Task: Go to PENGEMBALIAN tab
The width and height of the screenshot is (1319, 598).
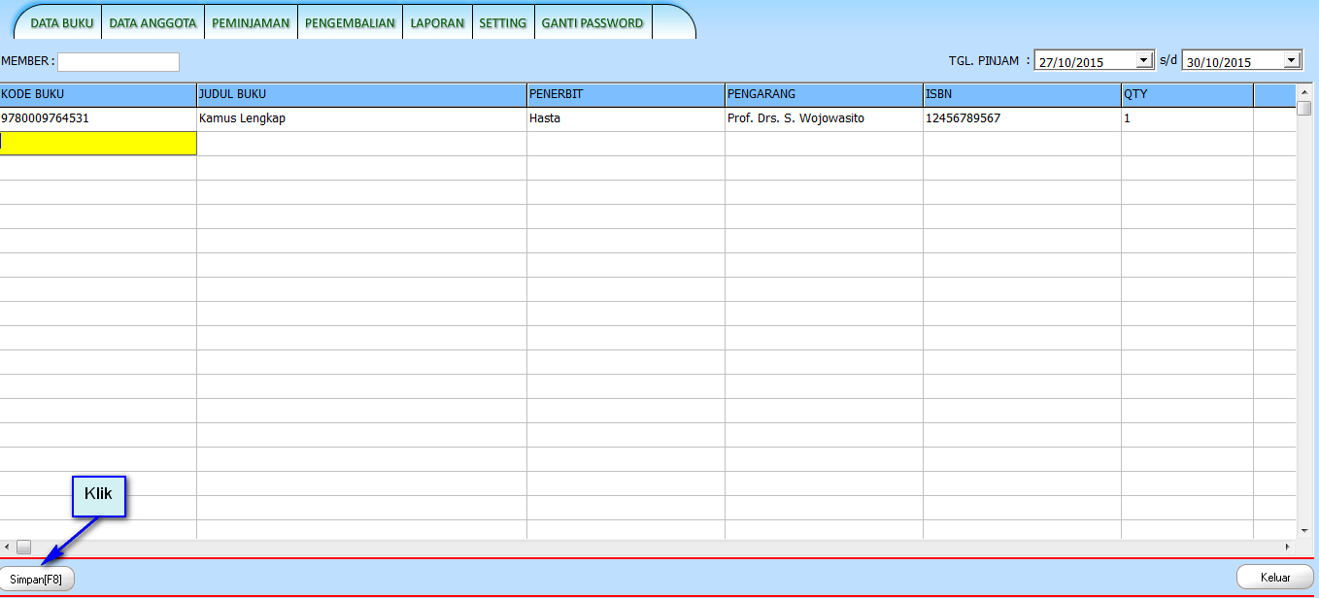Action: pos(351,23)
